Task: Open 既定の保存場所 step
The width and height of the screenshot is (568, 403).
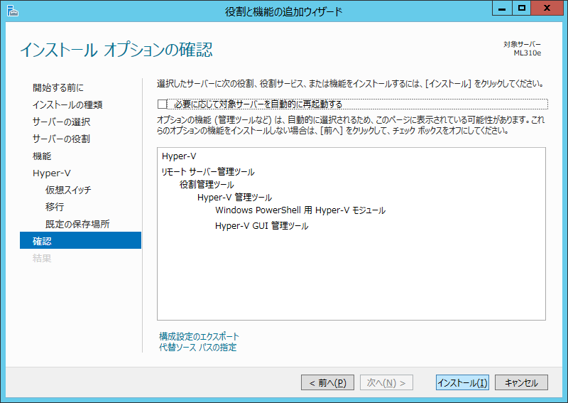Action: click(77, 225)
